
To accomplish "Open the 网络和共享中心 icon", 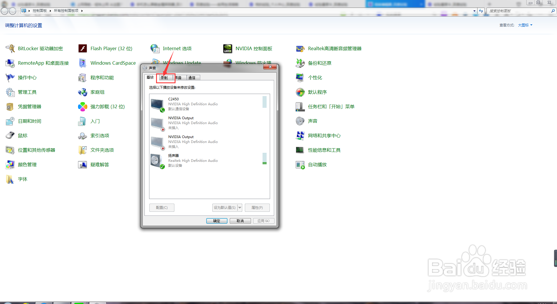I will pyautogui.click(x=300, y=135).
